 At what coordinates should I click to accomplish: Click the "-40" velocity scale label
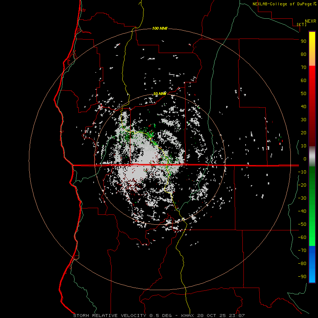pyautogui.click(x=302, y=211)
